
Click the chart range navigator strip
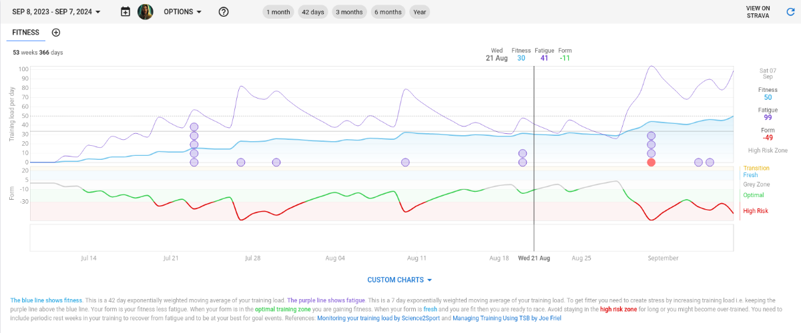click(382, 238)
